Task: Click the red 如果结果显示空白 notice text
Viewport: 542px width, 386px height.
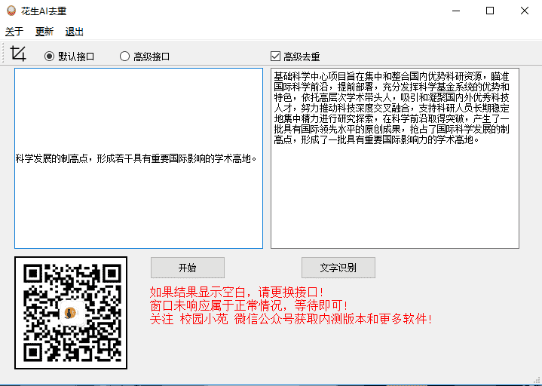Action: coord(237,292)
